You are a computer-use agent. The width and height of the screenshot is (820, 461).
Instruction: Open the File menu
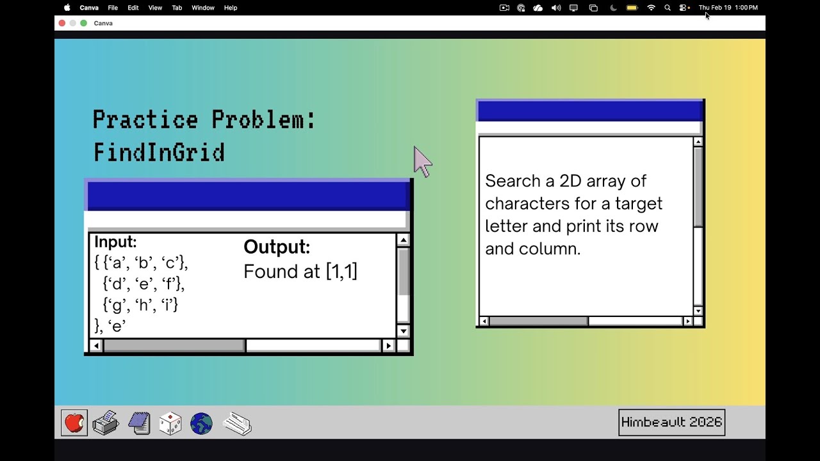point(113,8)
